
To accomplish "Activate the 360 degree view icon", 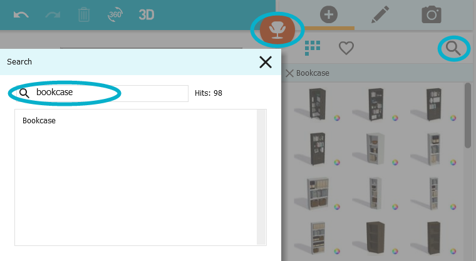I will pos(115,14).
